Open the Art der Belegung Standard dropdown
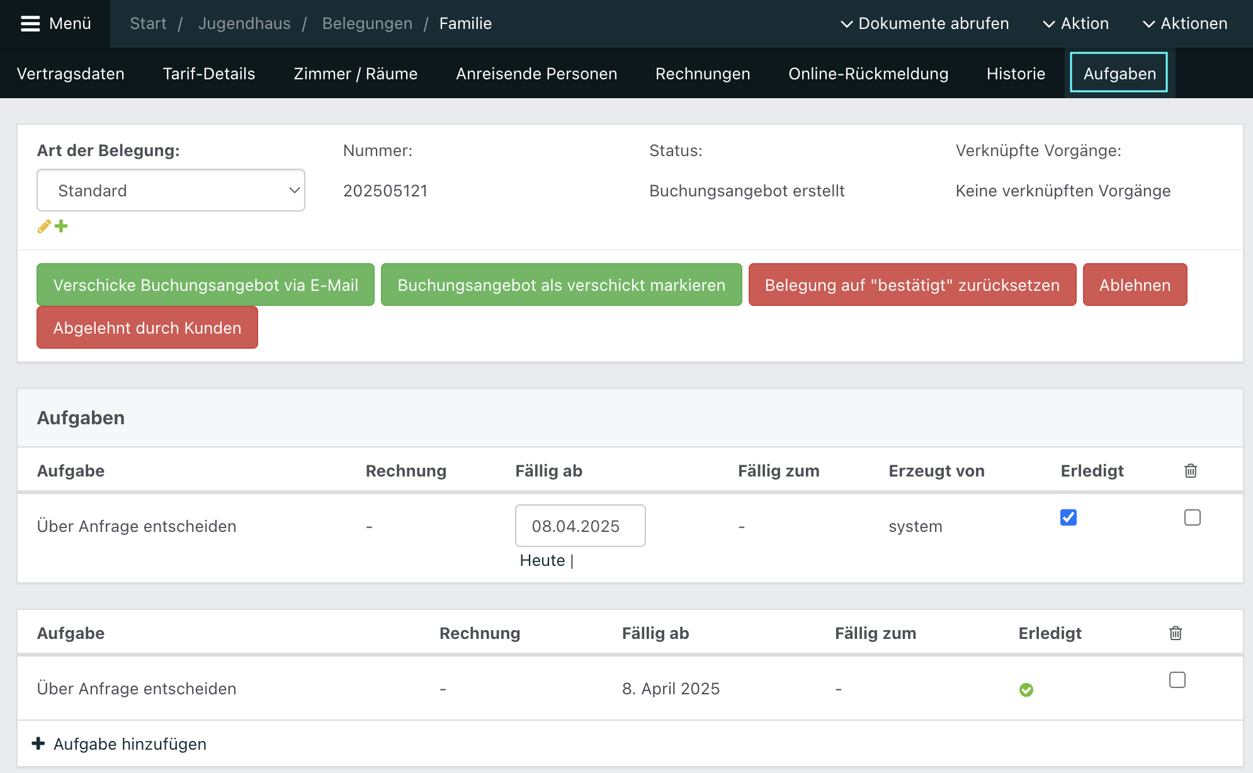The image size is (1253, 773). pyautogui.click(x=171, y=190)
